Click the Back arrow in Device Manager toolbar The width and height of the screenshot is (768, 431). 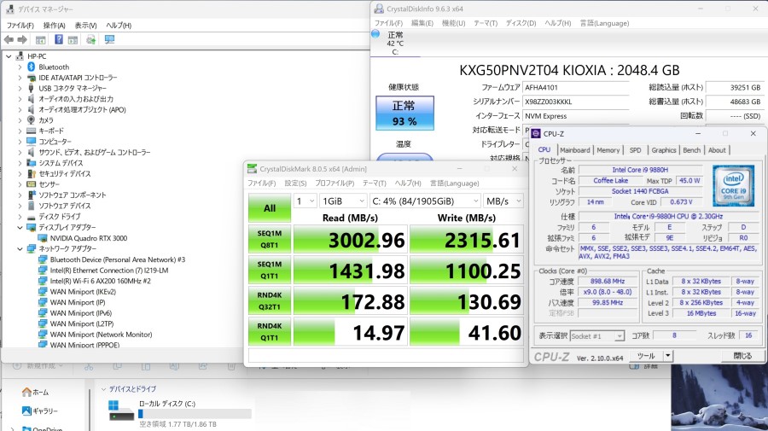click(9, 39)
